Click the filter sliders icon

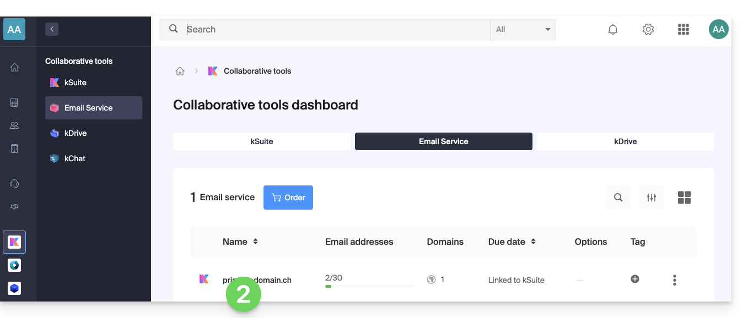coord(651,198)
